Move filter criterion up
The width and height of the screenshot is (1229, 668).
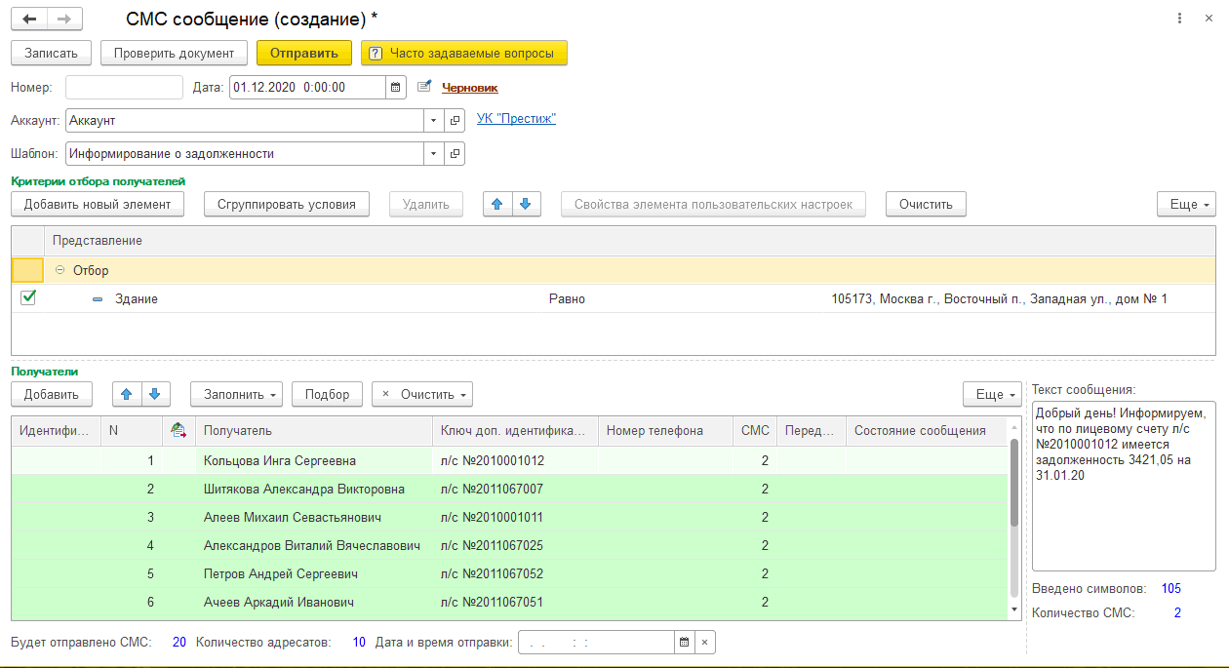[497, 204]
